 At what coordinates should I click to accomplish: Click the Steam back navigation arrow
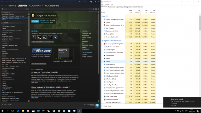pyautogui.click(x=2, y=5)
